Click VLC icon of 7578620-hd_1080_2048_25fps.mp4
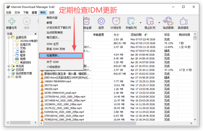This screenshot has width=203, height=131. click(42, 119)
